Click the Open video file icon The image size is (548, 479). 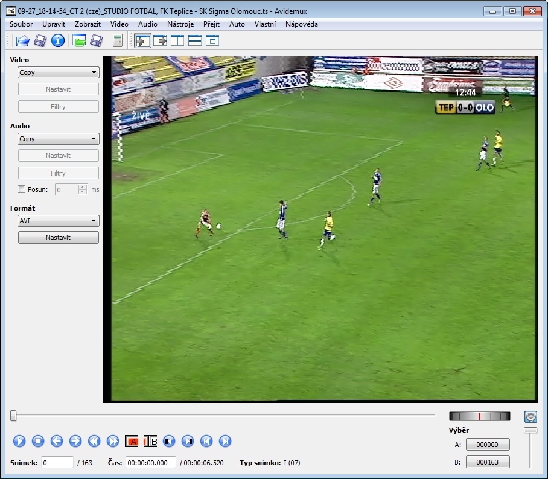point(22,41)
